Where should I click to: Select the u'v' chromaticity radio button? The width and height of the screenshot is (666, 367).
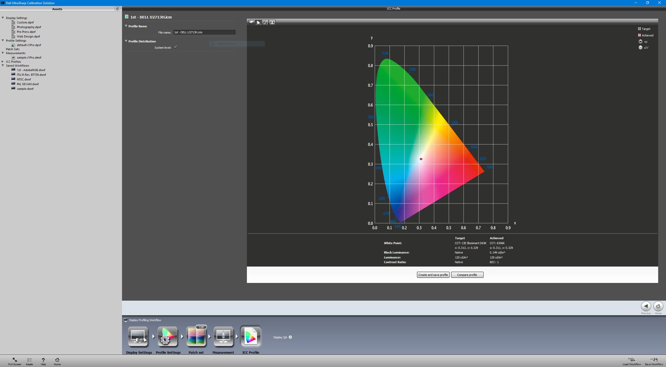(x=640, y=47)
